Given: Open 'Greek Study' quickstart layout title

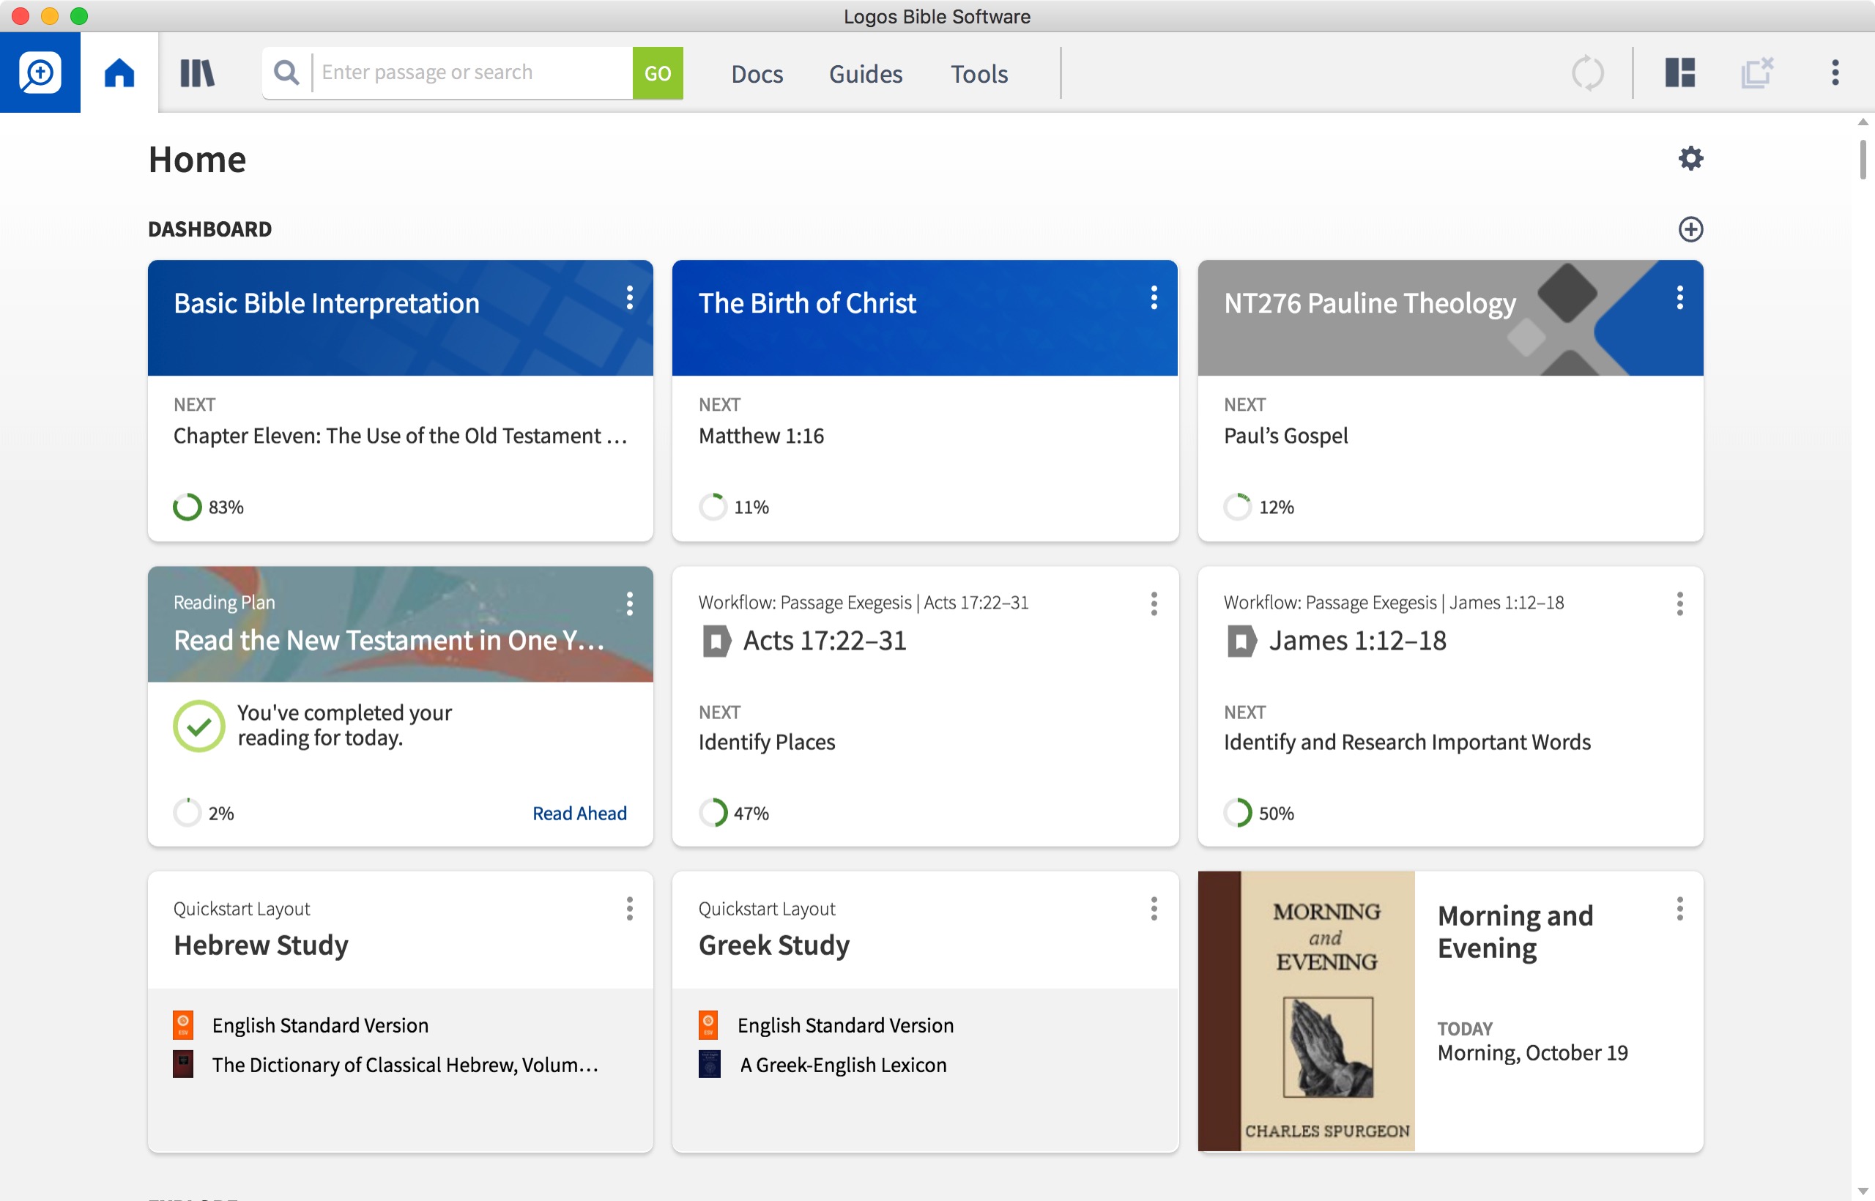Looking at the screenshot, I should click(773, 945).
